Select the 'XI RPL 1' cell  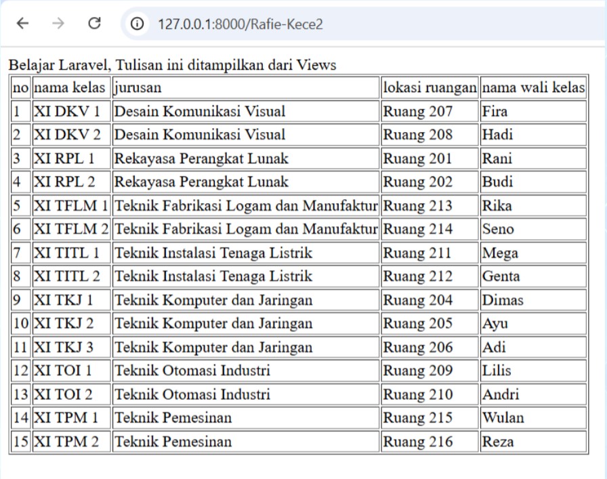pos(71,159)
